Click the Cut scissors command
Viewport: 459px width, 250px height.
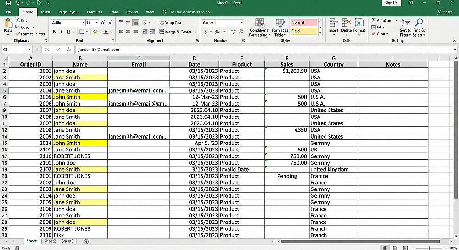[x=22, y=21]
